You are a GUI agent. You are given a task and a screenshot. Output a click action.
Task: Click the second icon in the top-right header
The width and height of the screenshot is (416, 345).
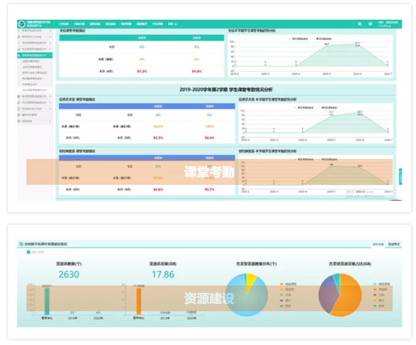coord(369,24)
